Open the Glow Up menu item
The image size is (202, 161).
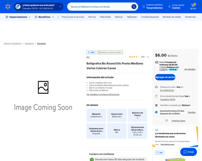pos(119,17)
